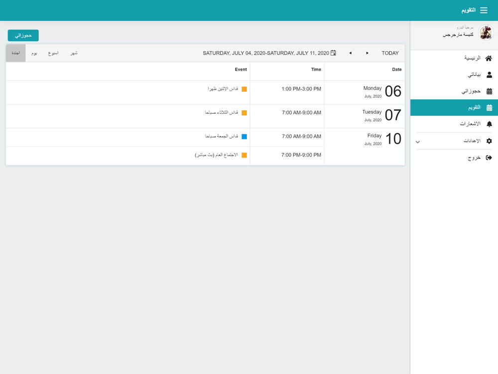Click the logout arrow icon
Image resolution: width=498 pixels, height=374 pixels.
[489, 158]
